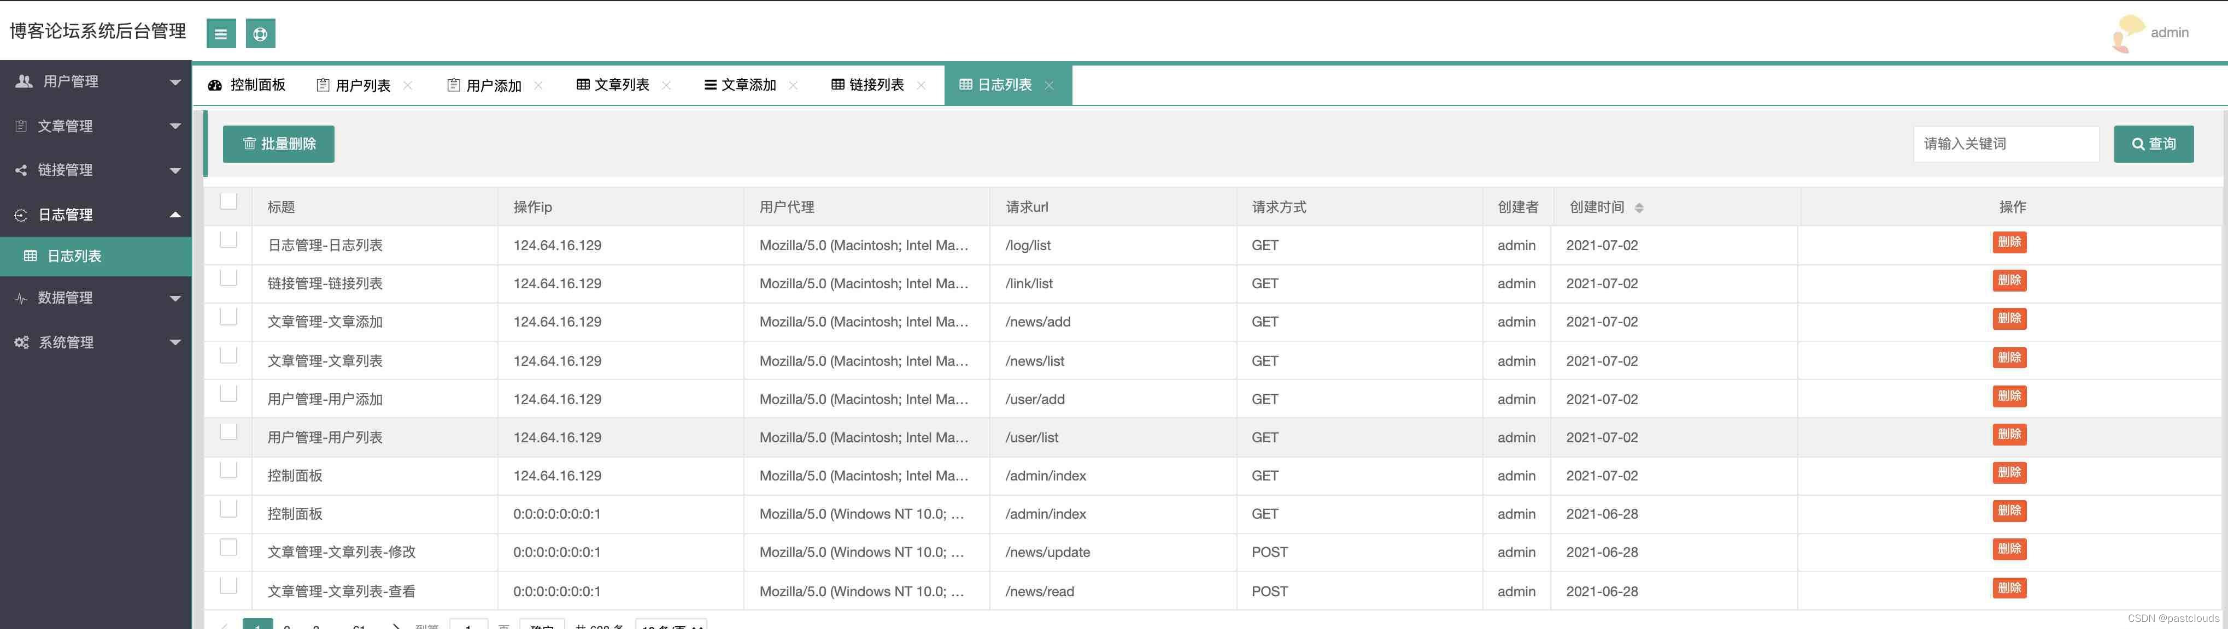Click the keyword search input field
This screenshot has width=2228, height=629.
click(x=2006, y=144)
